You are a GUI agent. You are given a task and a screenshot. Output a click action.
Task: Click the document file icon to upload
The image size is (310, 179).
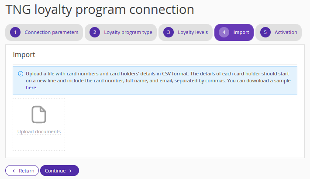coord(39,115)
